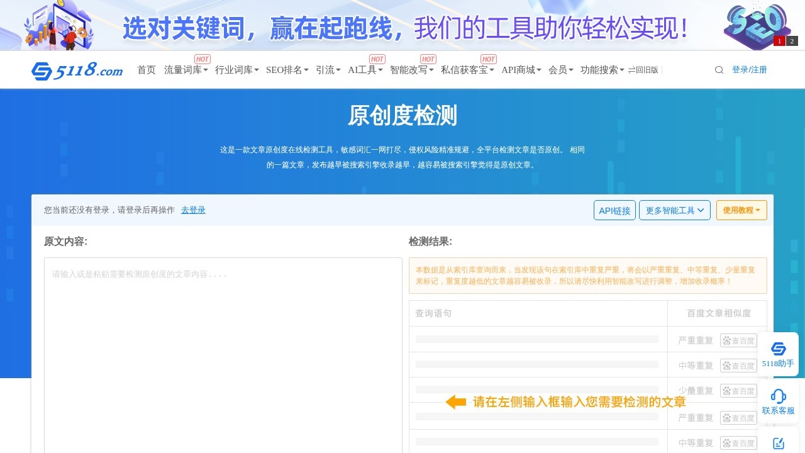The width and height of the screenshot is (805, 453).
Task: Expand the 流量词库 menu
Action: point(186,70)
